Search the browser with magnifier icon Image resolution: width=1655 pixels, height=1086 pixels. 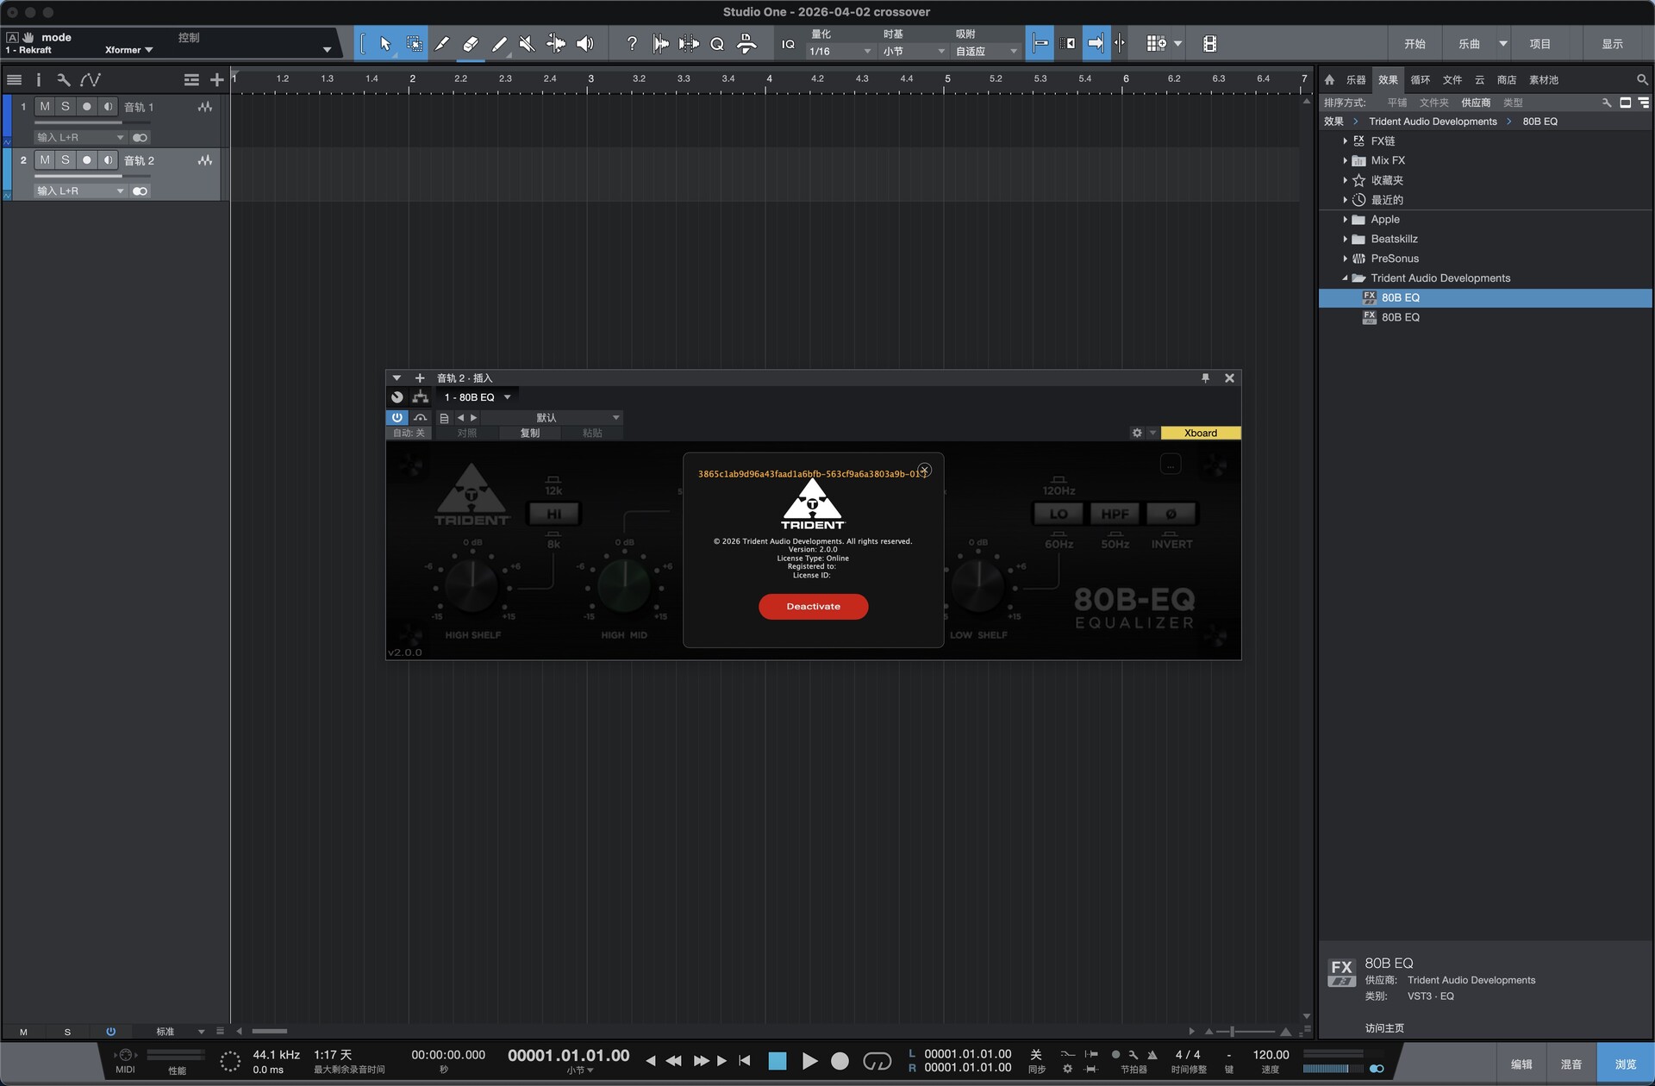[x=1642, y=80]
